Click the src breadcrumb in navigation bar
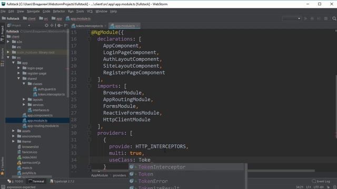The height and width of the screenshot is (189, 337). click(x=44, y=19)
